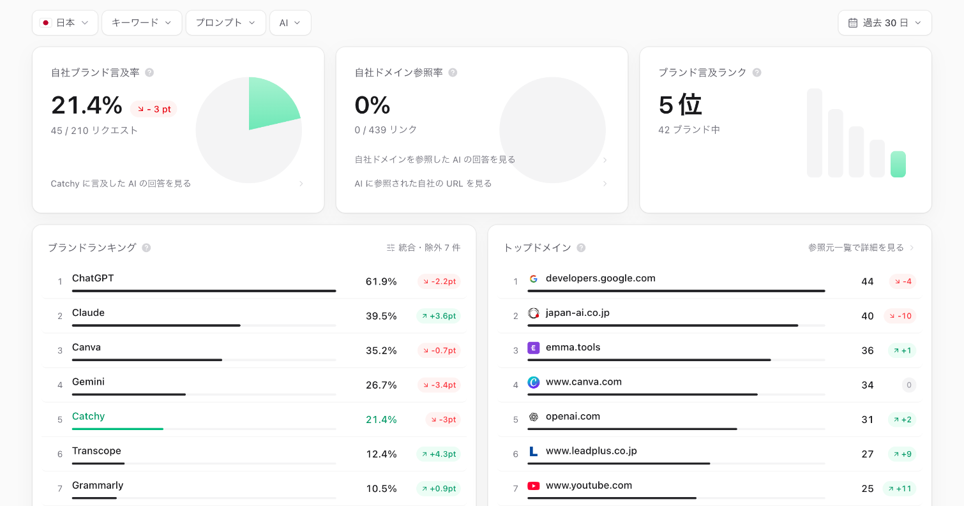Select ChatGPT in brand ranking
The height and width of the screenshot is (506, 964).
(x=254, y=281)
